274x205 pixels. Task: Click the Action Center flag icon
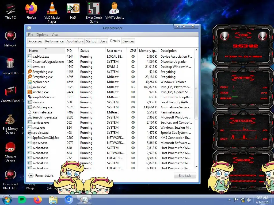(236, 200)
